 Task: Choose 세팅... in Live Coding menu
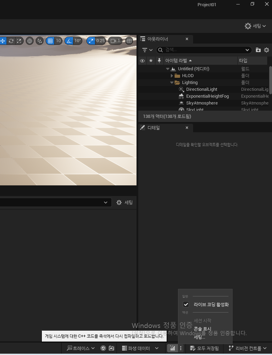[x=199, y=337]
